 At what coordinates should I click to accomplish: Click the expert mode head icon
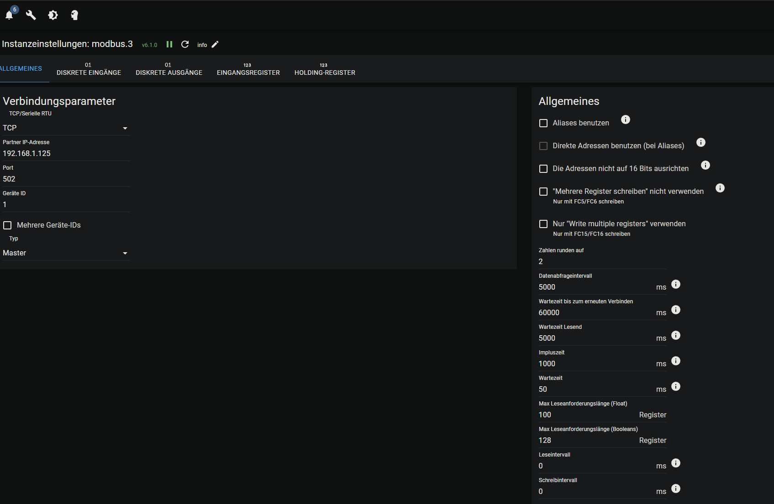74,16
